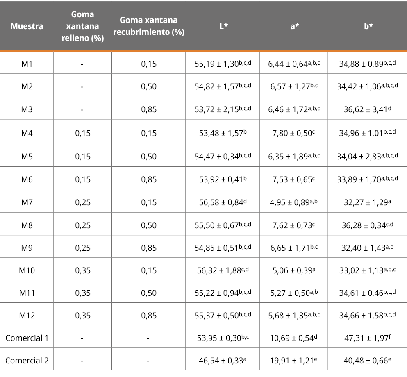Click a* value 7,80 ± 0,50
The image size is (407, 377).
pos(293,132)
